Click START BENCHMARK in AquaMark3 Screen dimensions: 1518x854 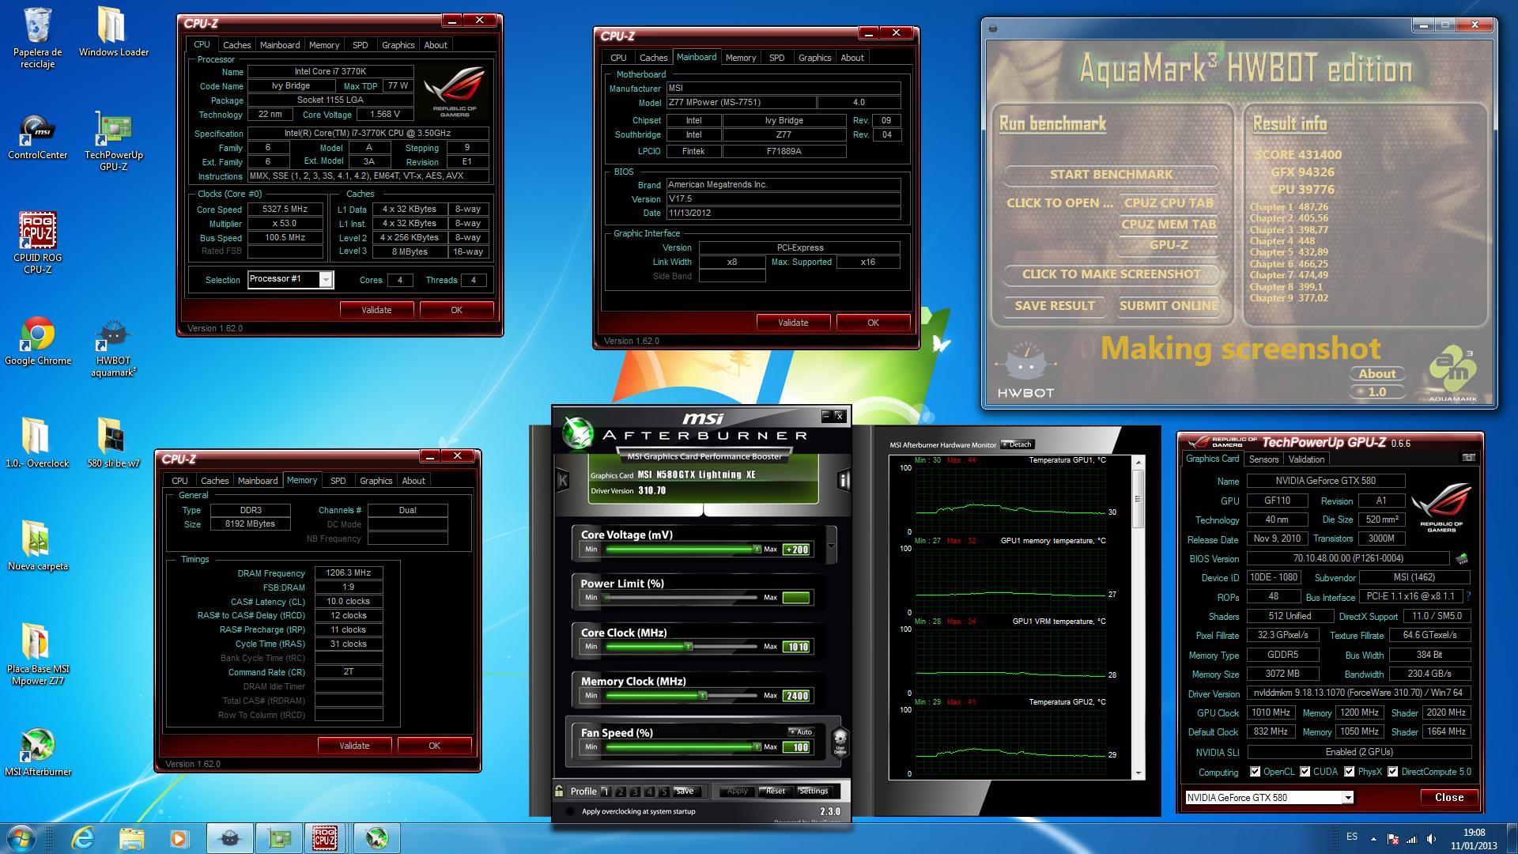1111,175
